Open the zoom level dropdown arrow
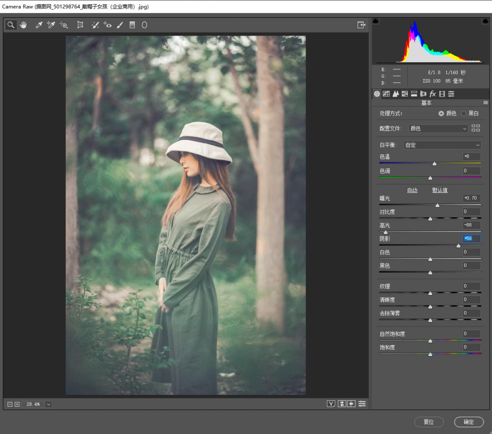 coord(48,404)
